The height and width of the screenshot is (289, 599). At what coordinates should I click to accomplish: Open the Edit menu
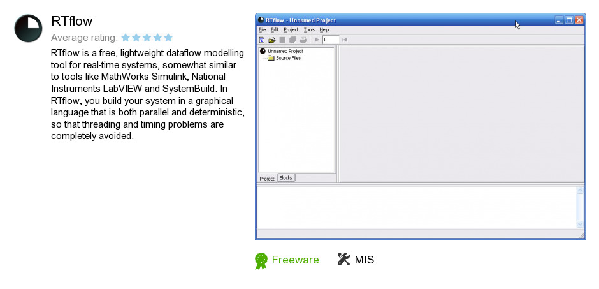click(275, 30)
